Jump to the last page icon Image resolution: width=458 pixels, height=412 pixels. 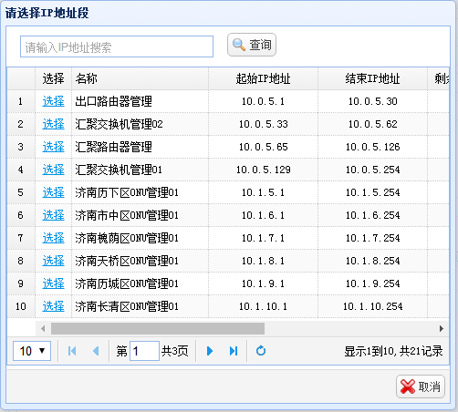click(234, 351)
